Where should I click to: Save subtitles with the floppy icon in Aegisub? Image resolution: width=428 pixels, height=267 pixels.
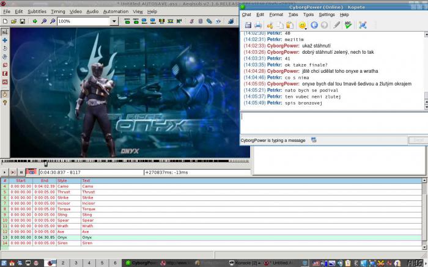click(23, 21)
